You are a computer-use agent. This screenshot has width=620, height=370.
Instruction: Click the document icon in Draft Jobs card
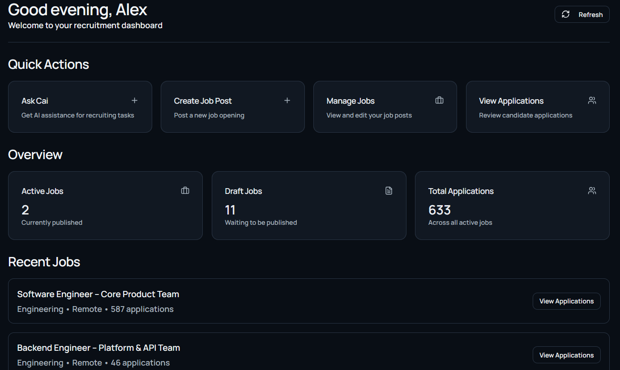389,191
